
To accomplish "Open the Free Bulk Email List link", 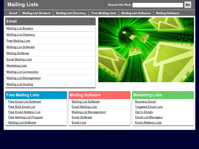I will pos(22,107).
